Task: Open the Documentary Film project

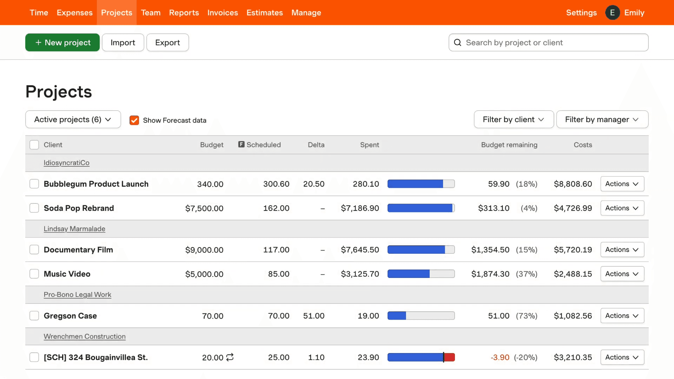Action: 78,250
